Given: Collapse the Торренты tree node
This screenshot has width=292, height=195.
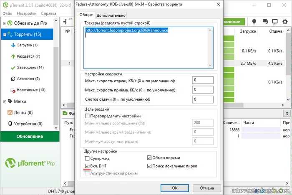Looking at the screenshot, I should pos(5,35).
